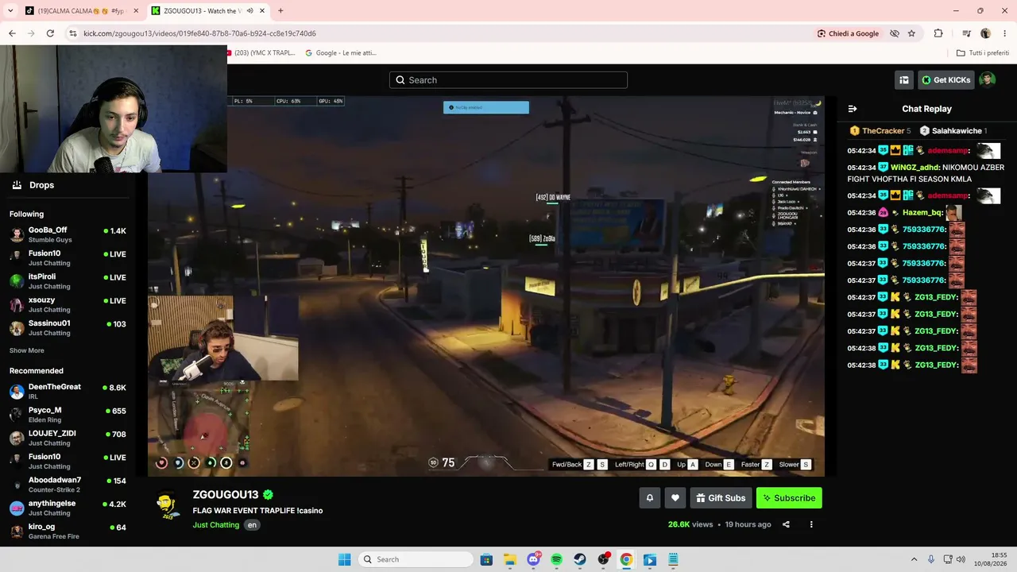Mute the Kick tab via audio icon
The height and width of the screenshot is (572, 1017).
click(249, 11)
